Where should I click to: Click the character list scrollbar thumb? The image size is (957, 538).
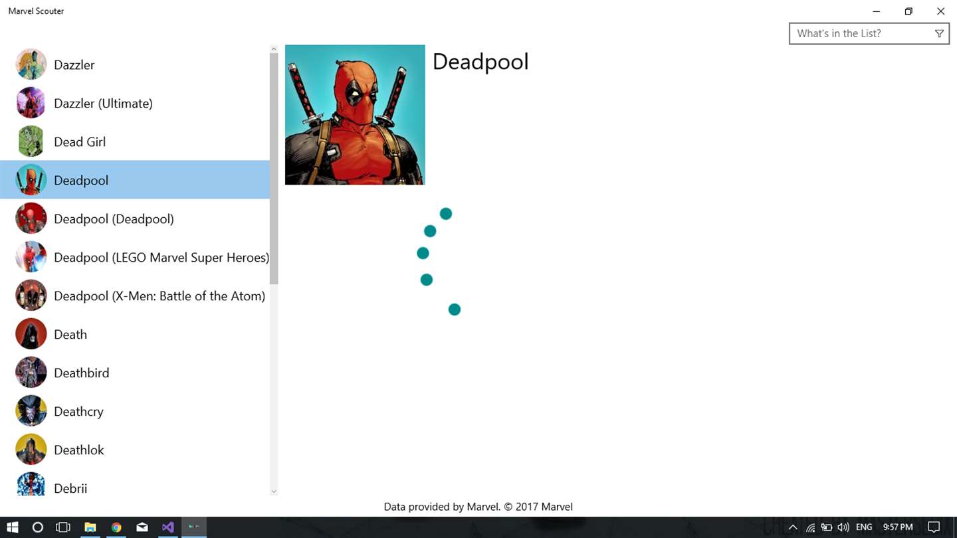click(274, 169)
